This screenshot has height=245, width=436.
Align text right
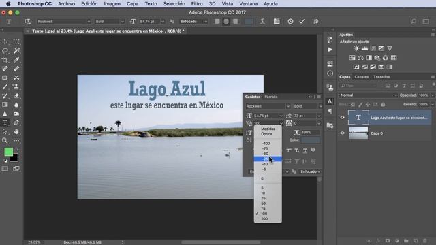tap(235, 21)
